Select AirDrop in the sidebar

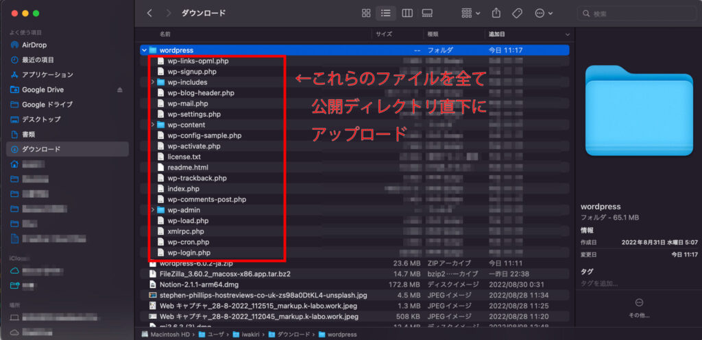point(34,44)
